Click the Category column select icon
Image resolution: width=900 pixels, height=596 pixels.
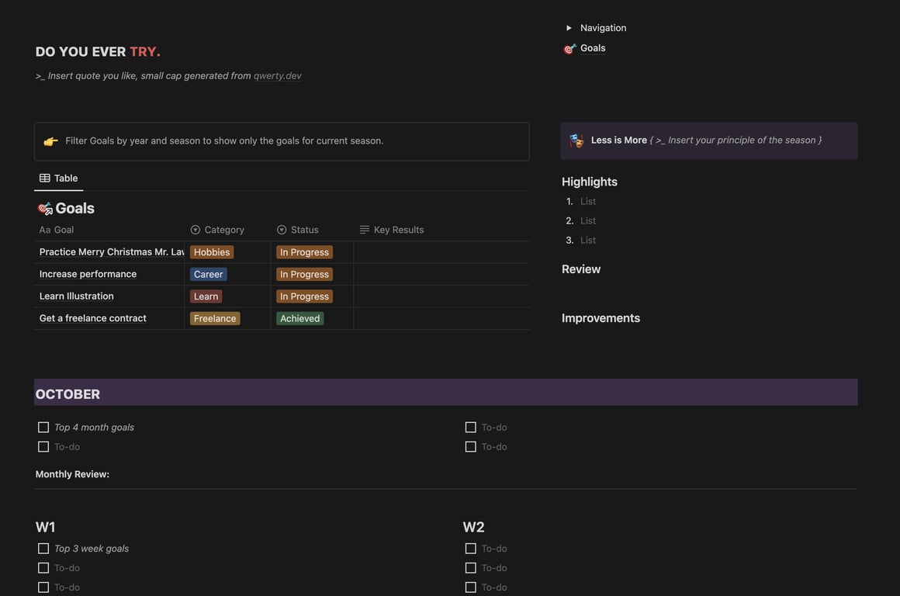pyautogui.click(x=196, y=230)
